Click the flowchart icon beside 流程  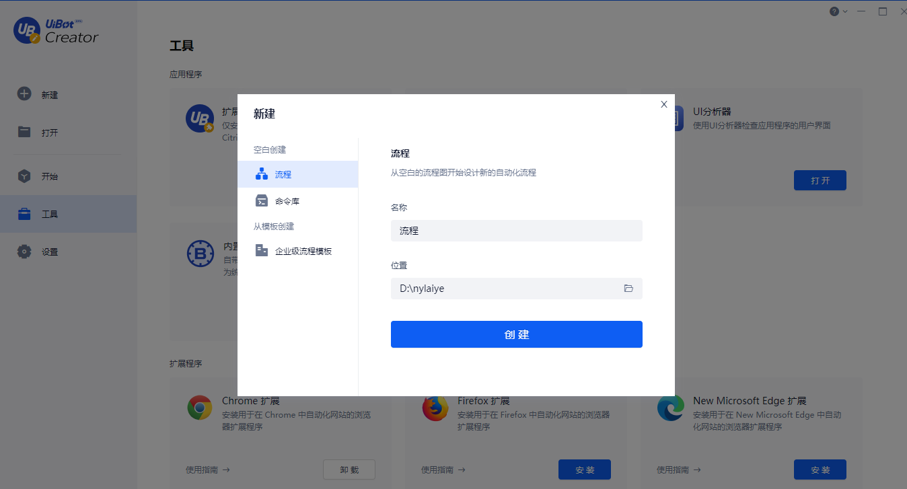[x=262, y=174]
